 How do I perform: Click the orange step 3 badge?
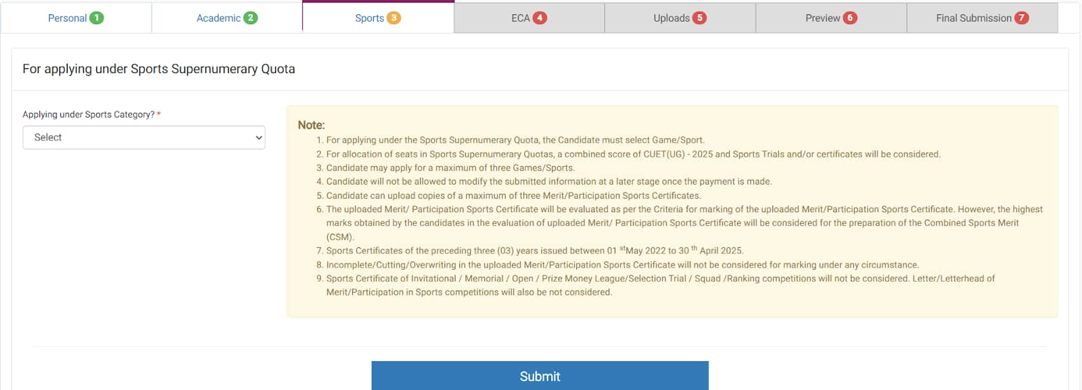(x=394, y=18)
